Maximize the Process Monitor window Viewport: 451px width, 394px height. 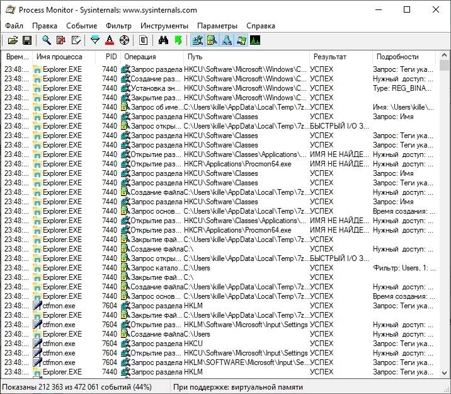(407, 9)
